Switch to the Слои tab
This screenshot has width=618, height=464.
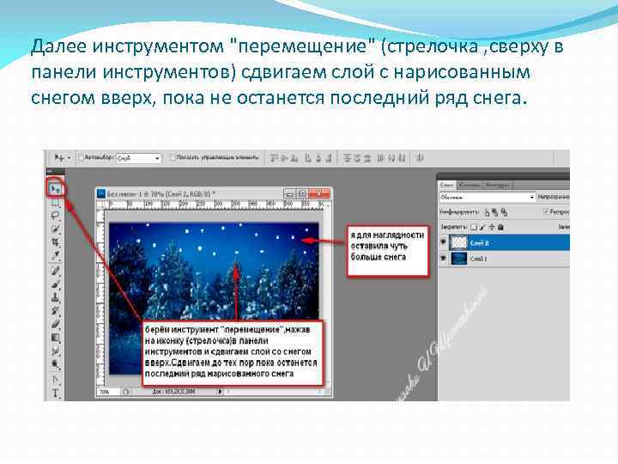447,185
